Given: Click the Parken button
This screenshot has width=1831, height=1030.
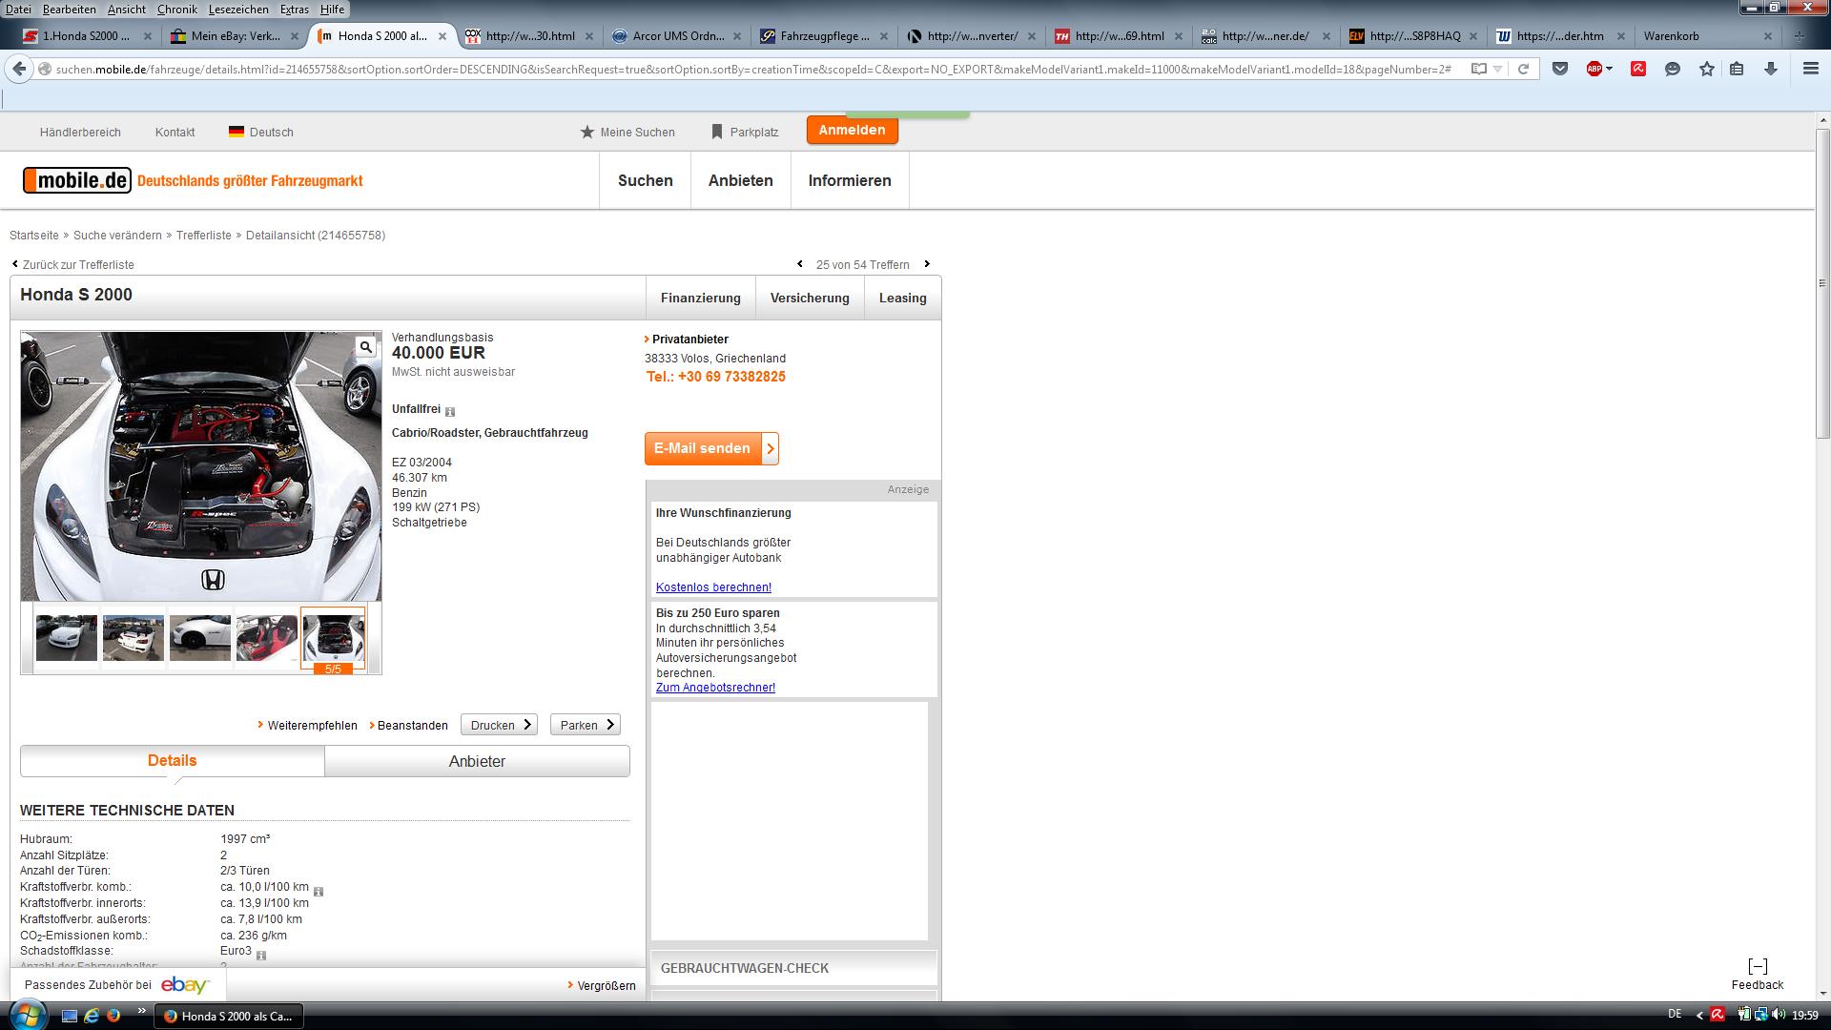Looking at the screenshot, I should click(586, 725).
